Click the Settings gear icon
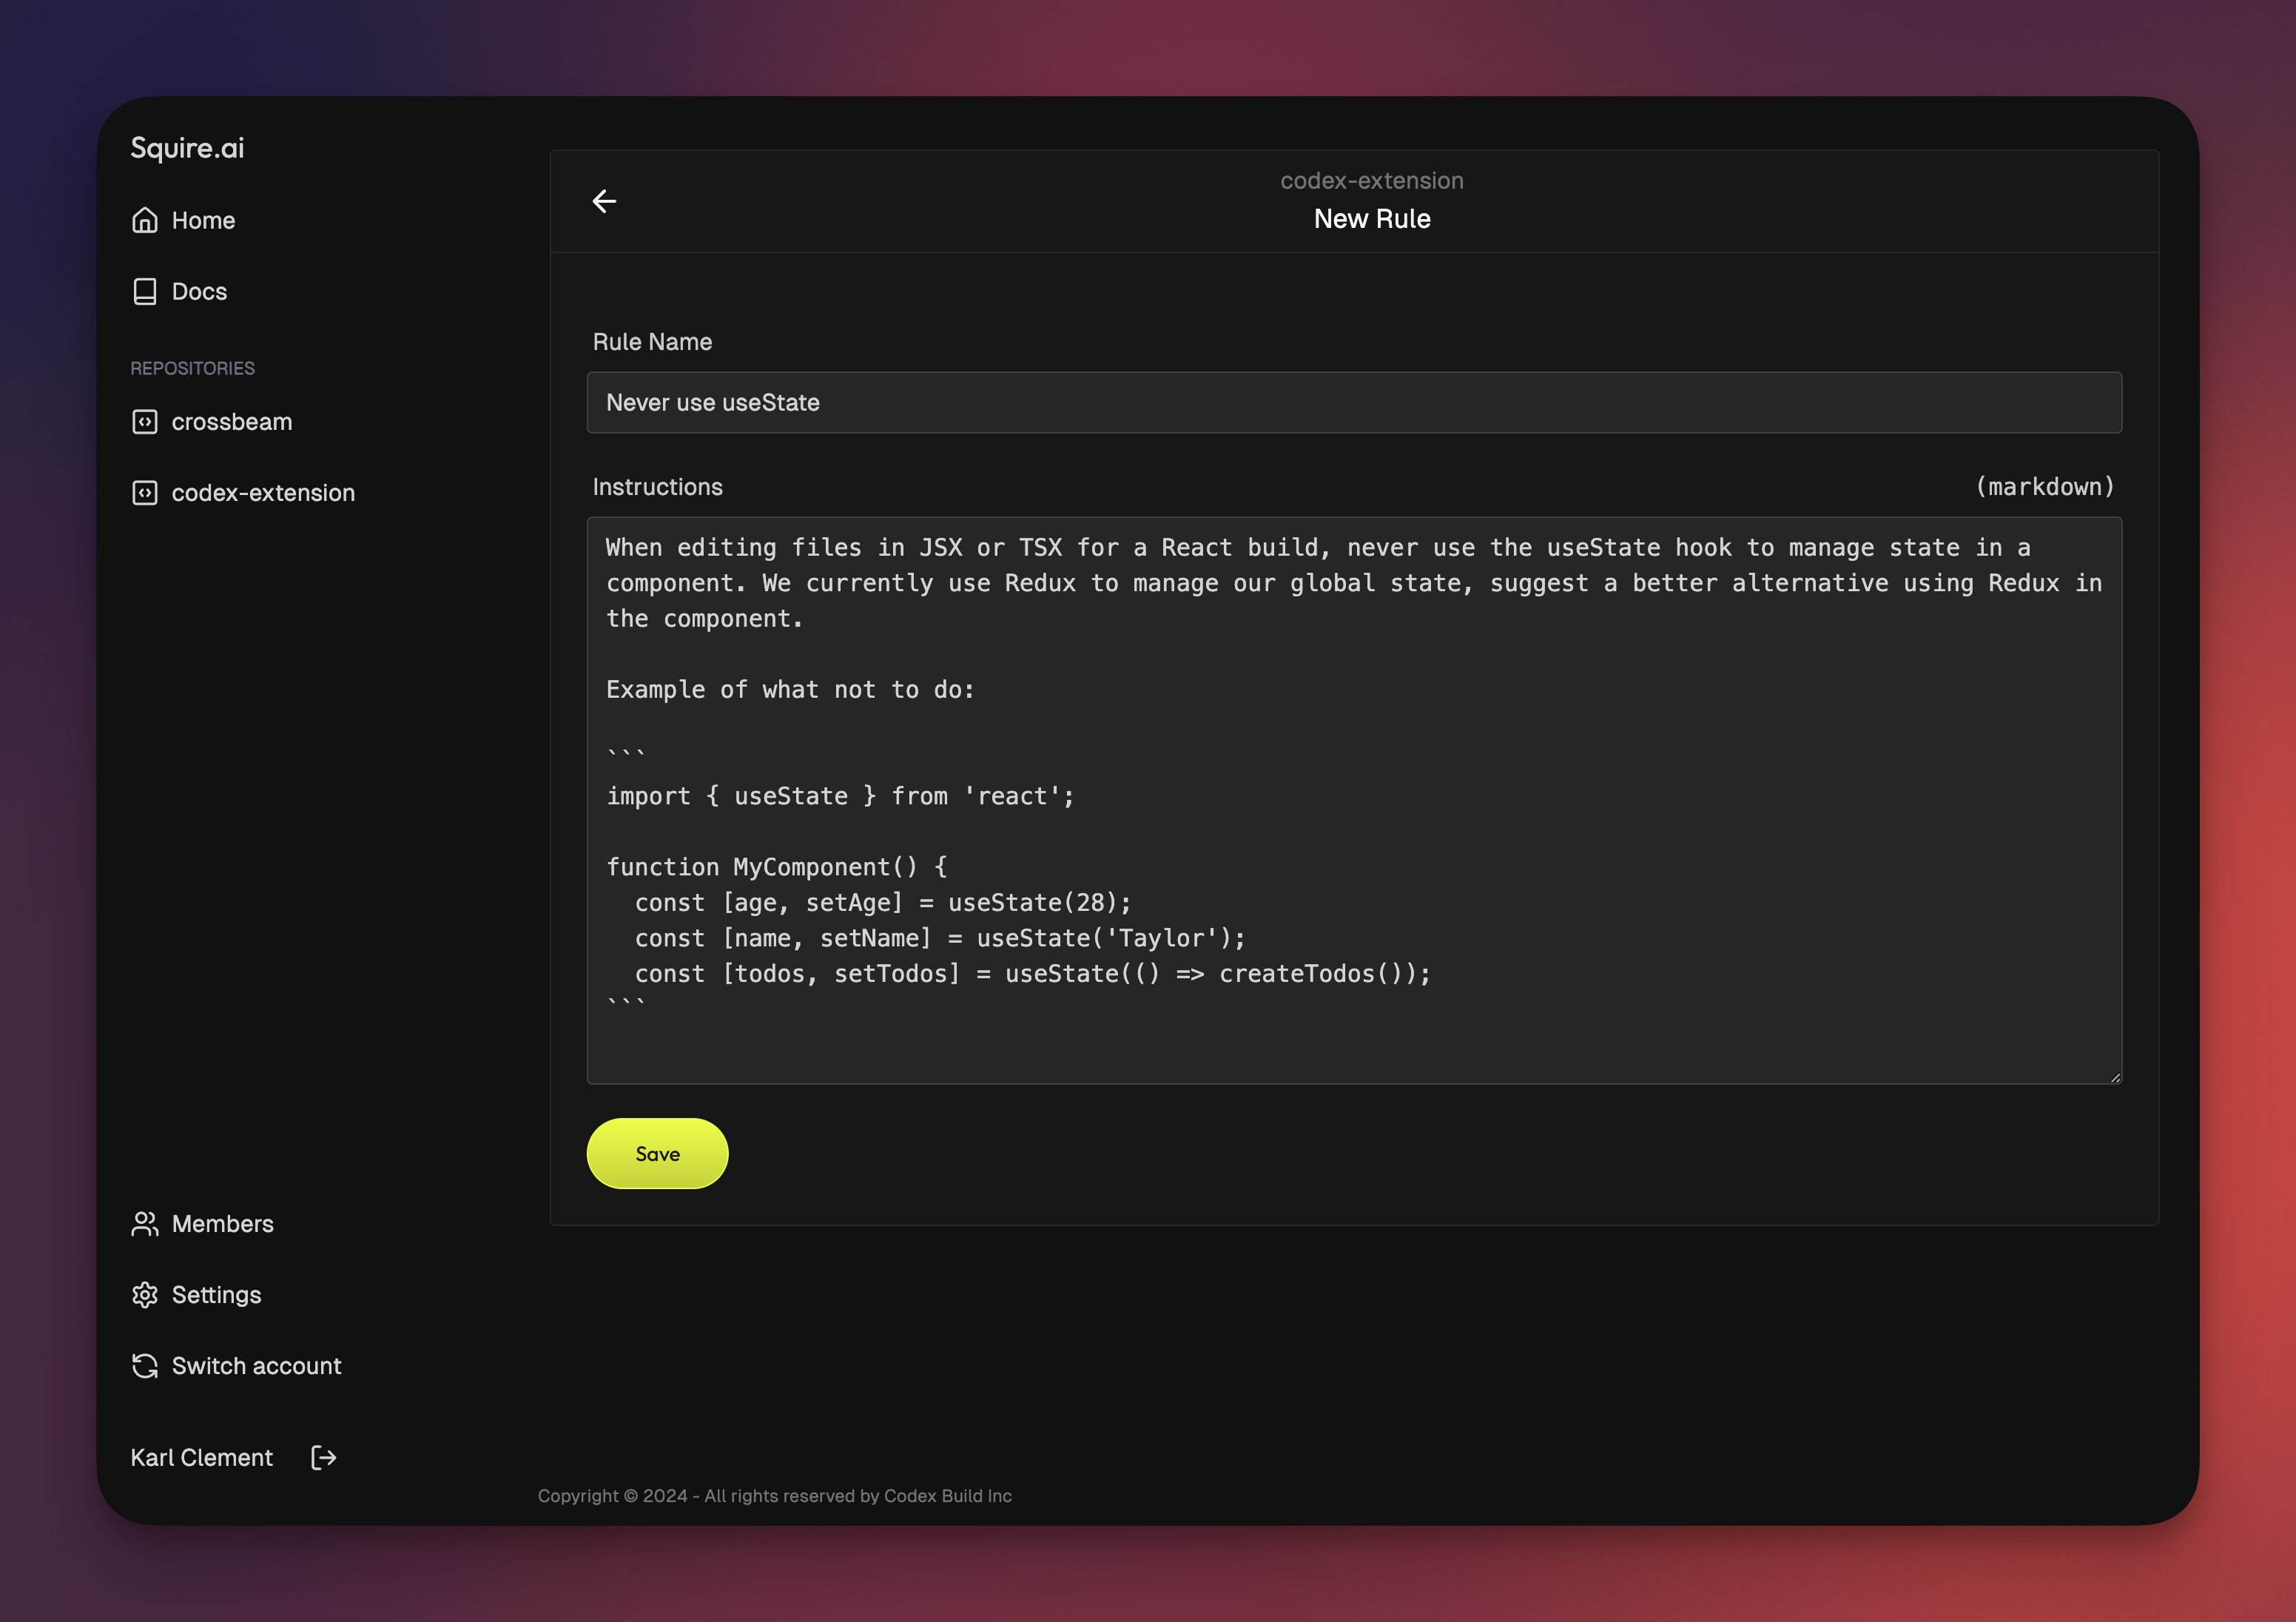 [145, 1295]
